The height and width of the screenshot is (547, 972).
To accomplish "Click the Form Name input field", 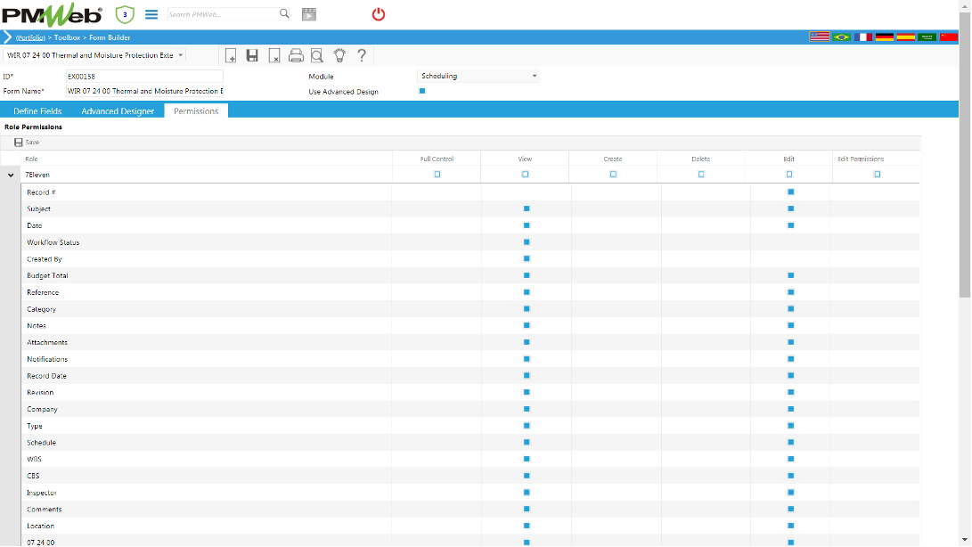I will coord(144,91).
